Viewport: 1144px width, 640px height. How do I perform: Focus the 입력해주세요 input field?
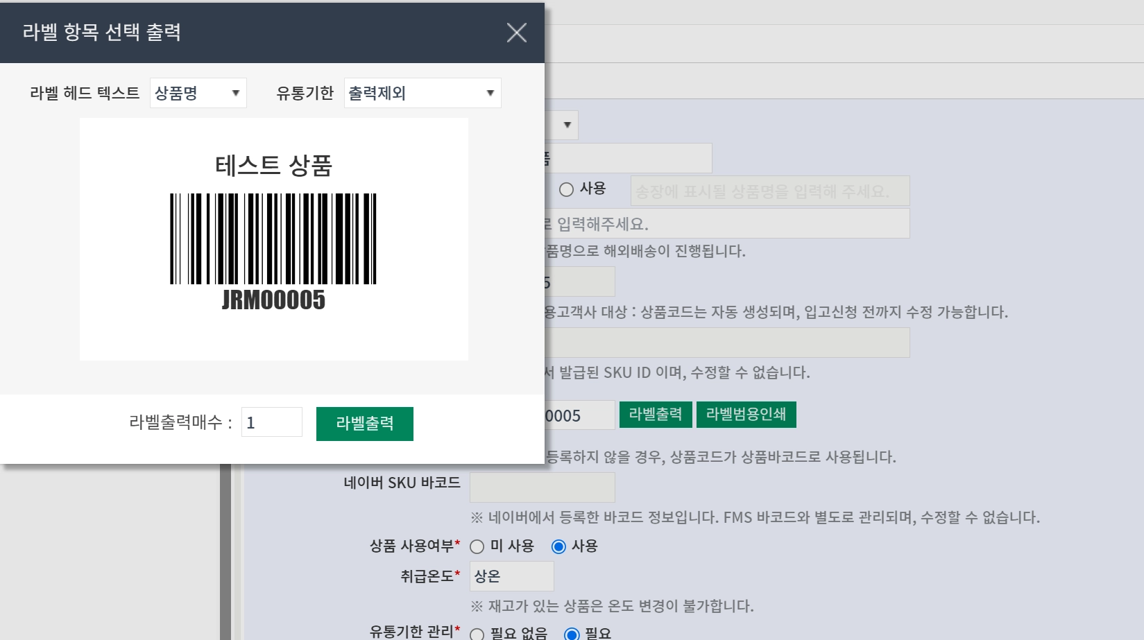click(727, 223)
